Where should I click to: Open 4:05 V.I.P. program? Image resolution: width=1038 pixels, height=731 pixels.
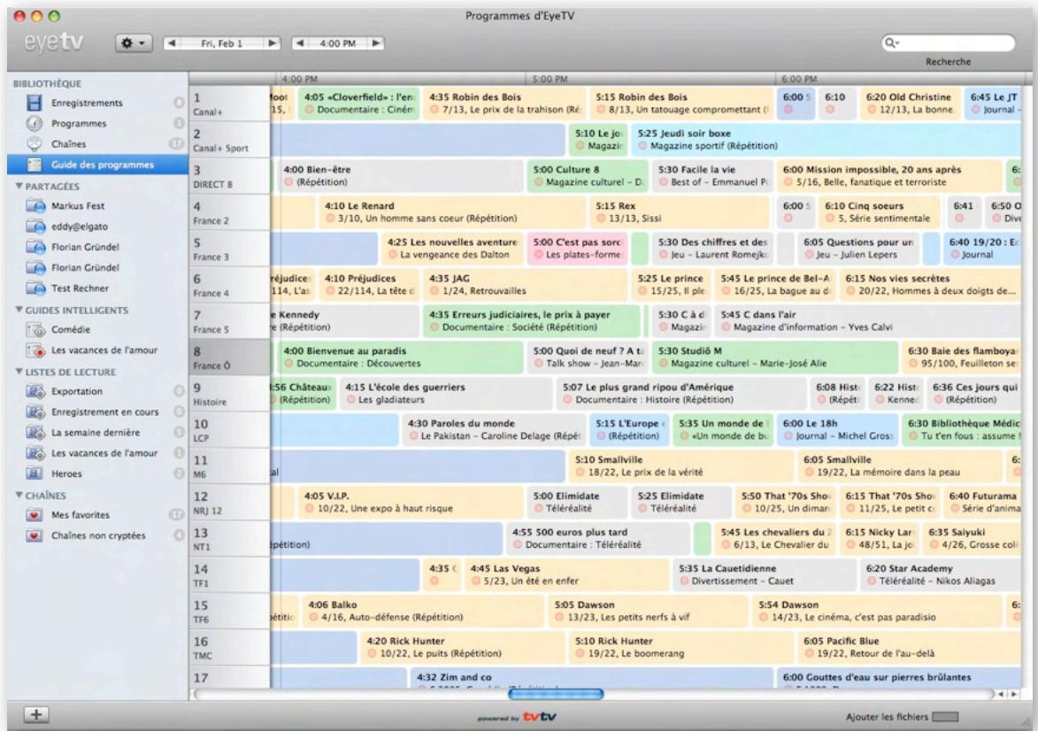click(411, 502)
